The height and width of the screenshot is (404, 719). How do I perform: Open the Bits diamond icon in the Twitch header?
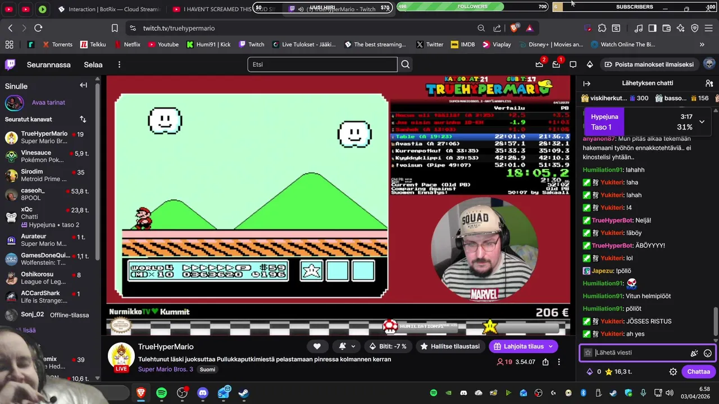pyautogui.click(x=590, y=65)
